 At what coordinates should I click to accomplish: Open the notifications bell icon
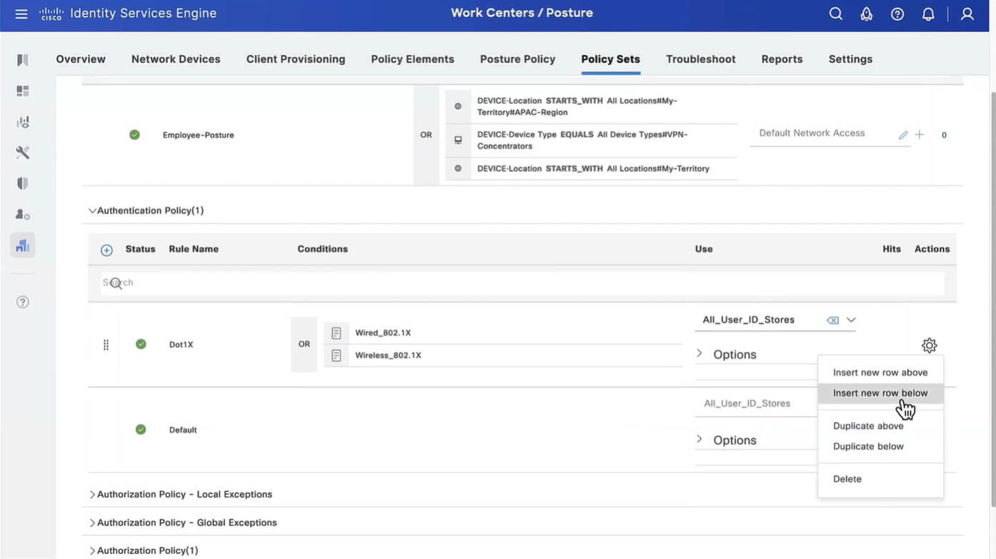928,14
